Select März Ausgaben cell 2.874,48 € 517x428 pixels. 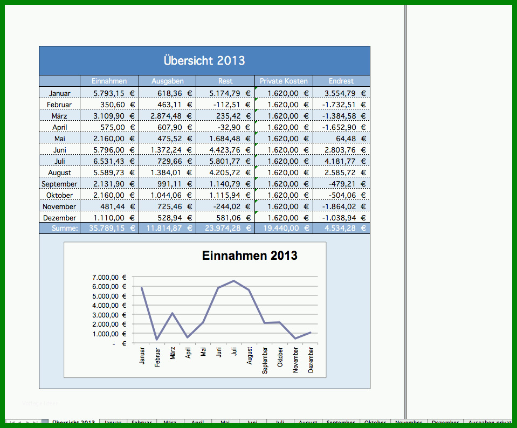click(168, 116)
